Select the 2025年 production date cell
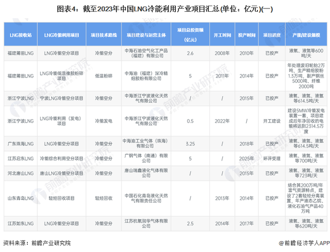Screen dimensions: 330x252 (247, 159)
